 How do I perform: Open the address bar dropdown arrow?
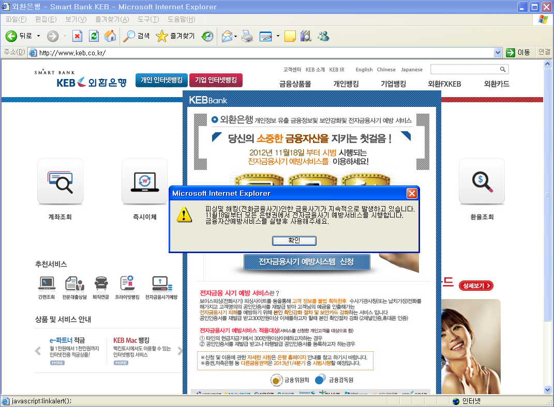click(498, 53)
